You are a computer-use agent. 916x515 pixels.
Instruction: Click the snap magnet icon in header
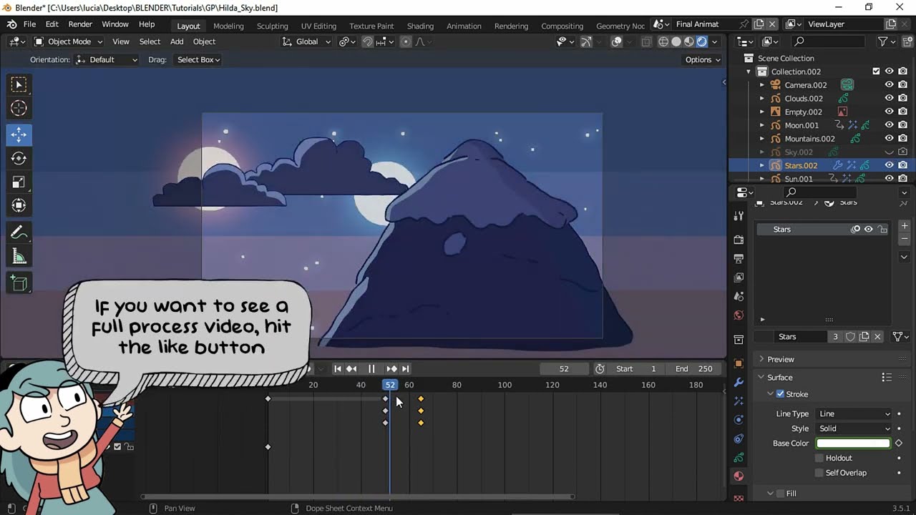[367, 41]
